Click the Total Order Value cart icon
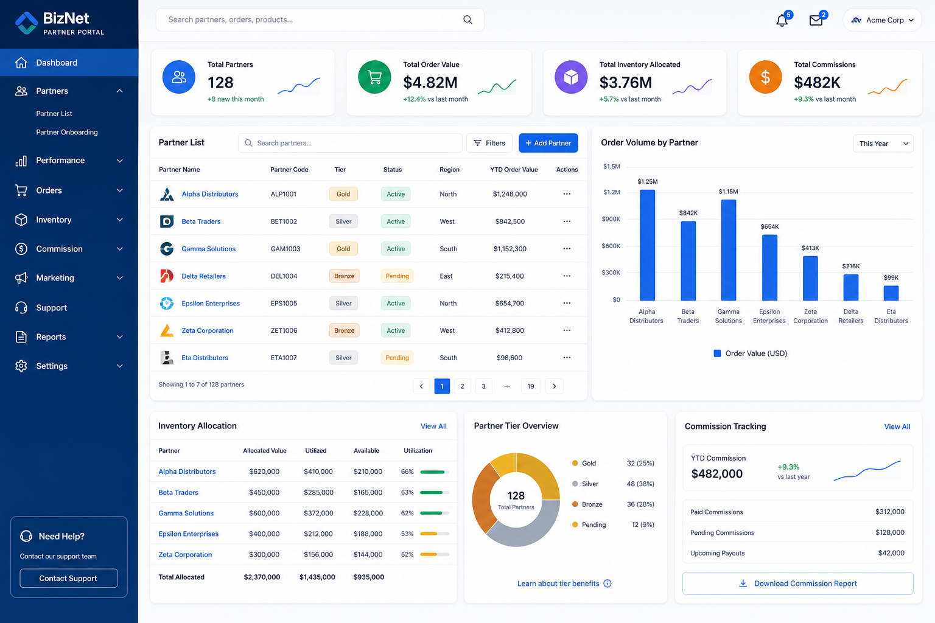 pos(374,77)
